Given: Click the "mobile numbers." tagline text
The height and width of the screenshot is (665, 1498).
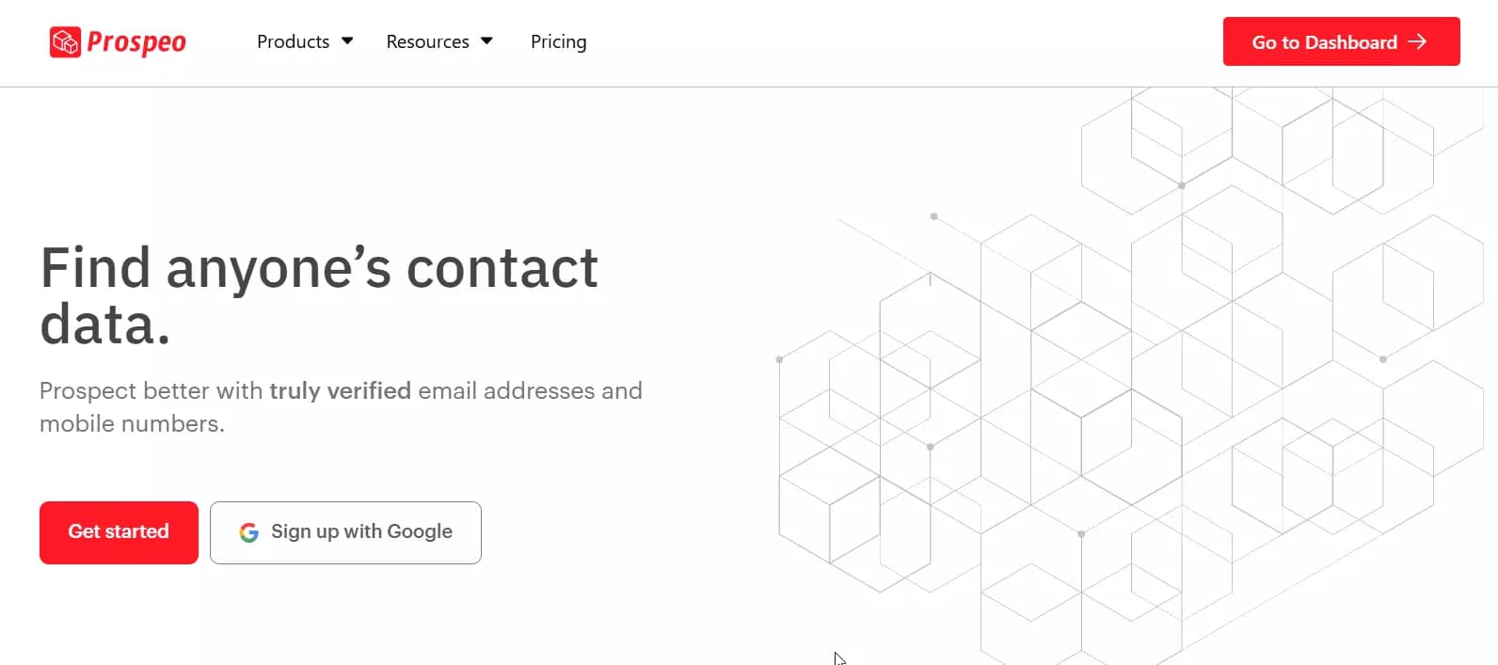Looking at the screenshot, I should (x=132, y=423).
